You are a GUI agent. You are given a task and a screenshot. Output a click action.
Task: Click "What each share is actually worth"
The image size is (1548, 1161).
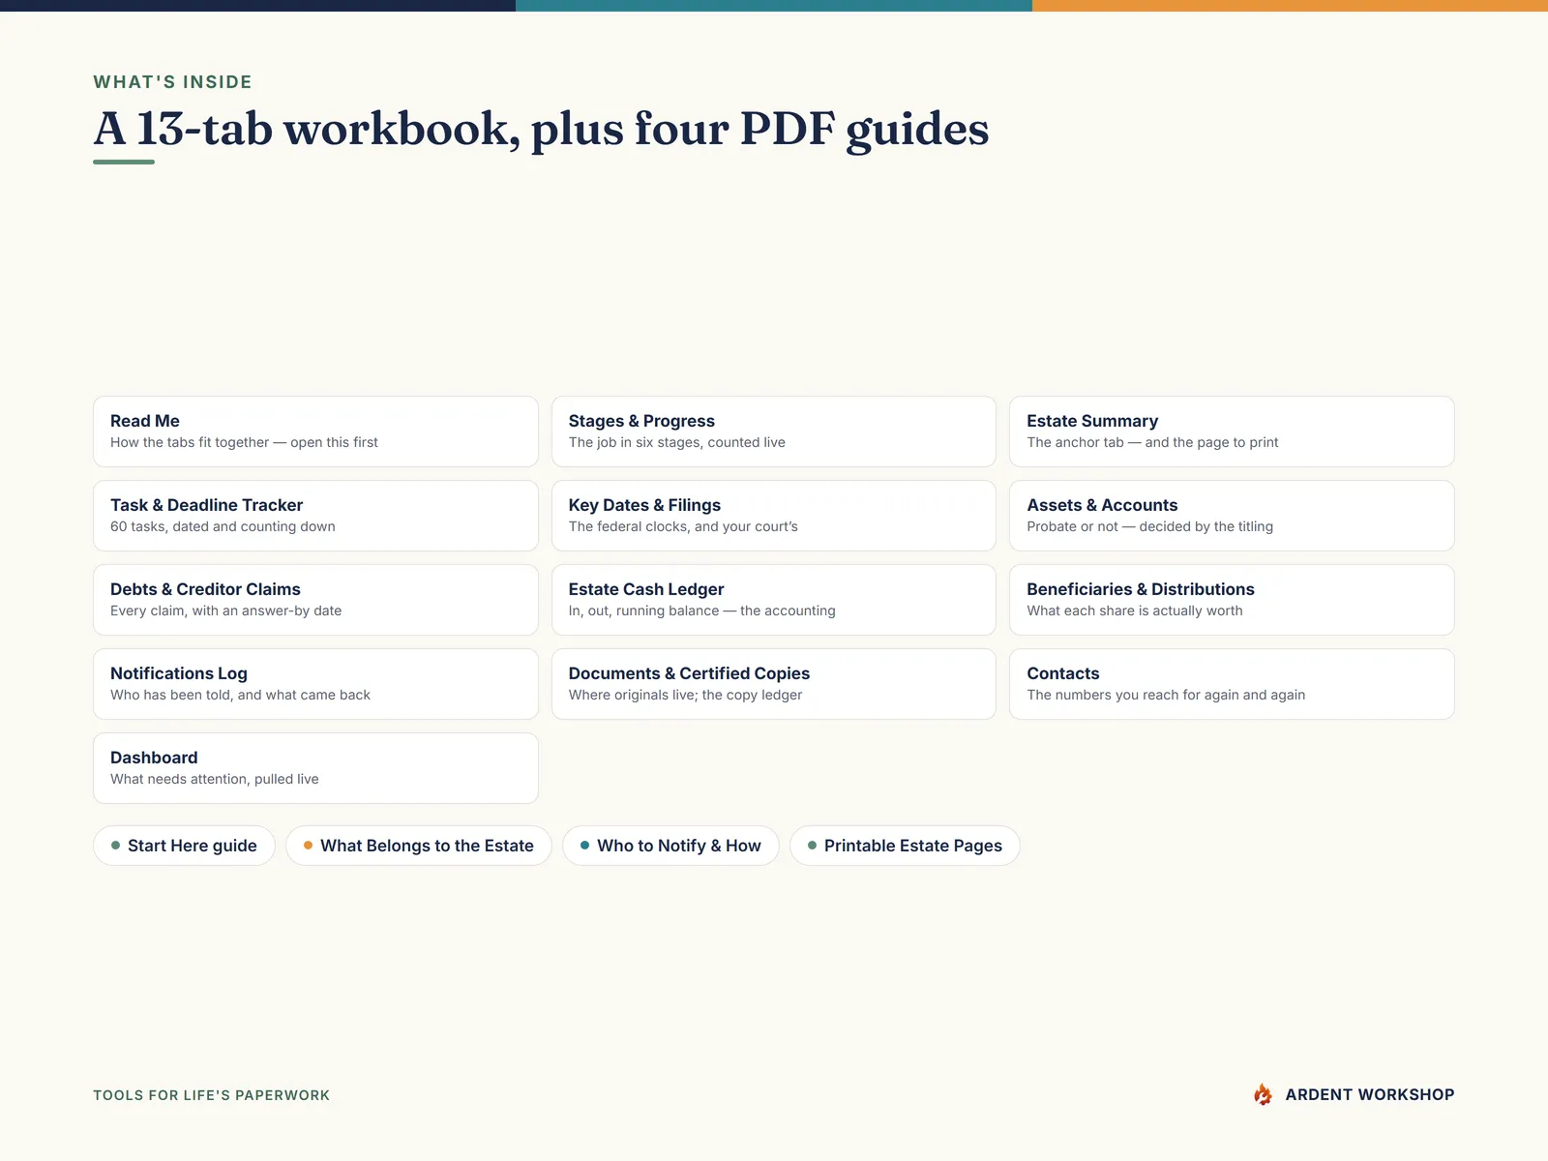tap(1134, 610)
